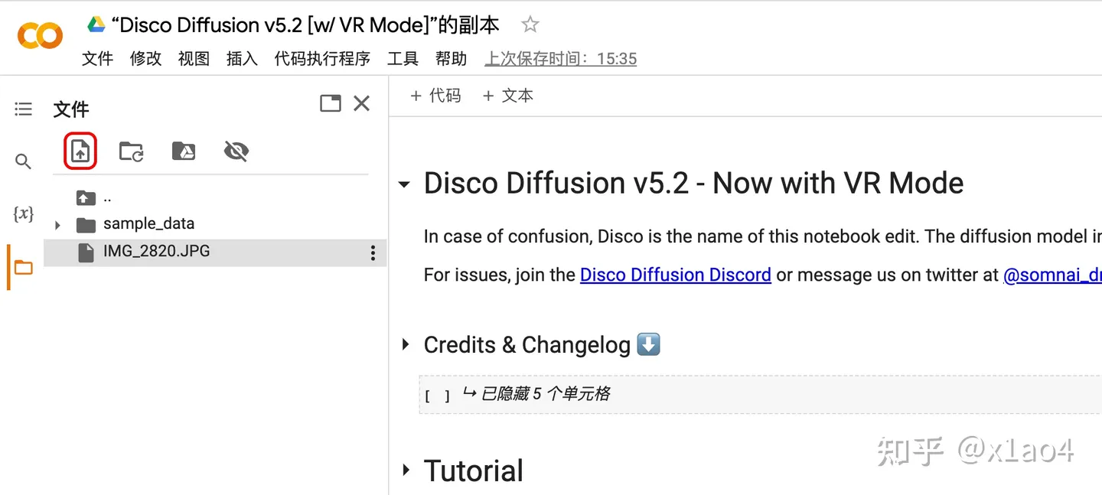Open the 工具 menu

(x=403, y=59)
